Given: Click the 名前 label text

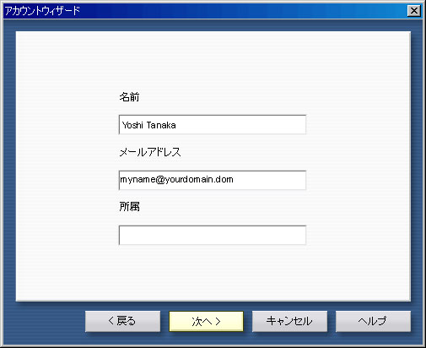Looking at the screenshot, I should tap(129, 97).
